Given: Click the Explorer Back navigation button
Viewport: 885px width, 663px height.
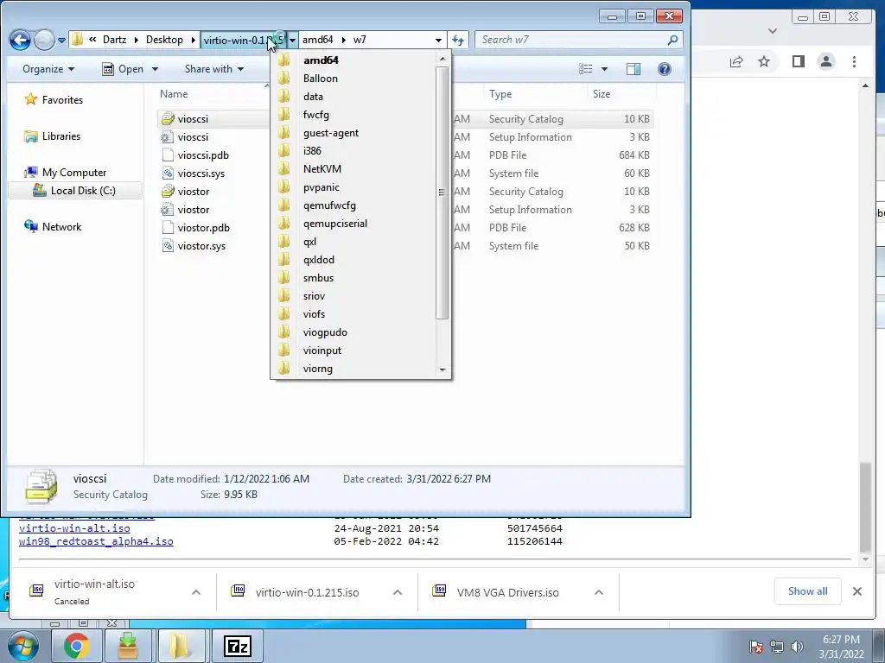Looking at the screenshot, I should (21, 40).
